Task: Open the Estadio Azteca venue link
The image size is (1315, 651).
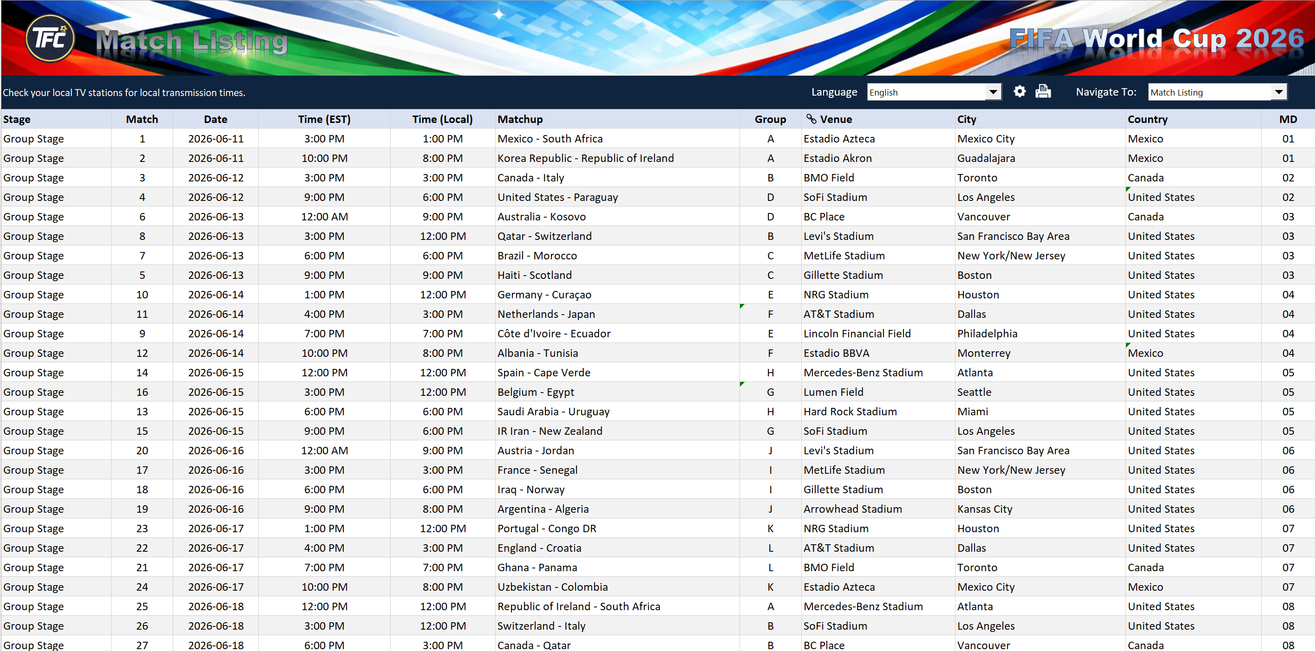Action: pyautogui.click(x=839, y=138)
